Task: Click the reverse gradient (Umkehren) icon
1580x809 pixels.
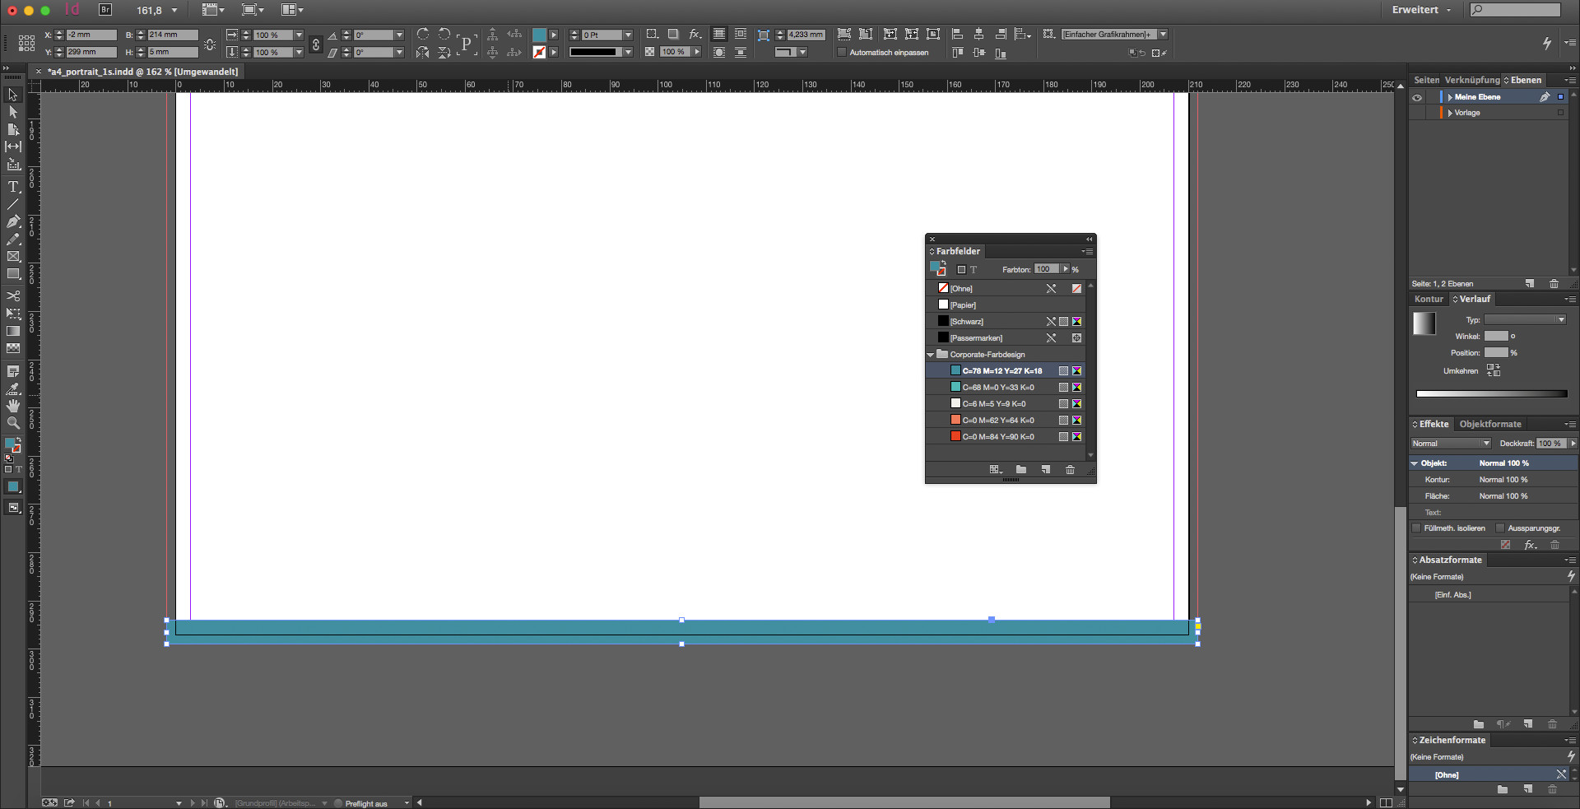Action: point(1493,370)
